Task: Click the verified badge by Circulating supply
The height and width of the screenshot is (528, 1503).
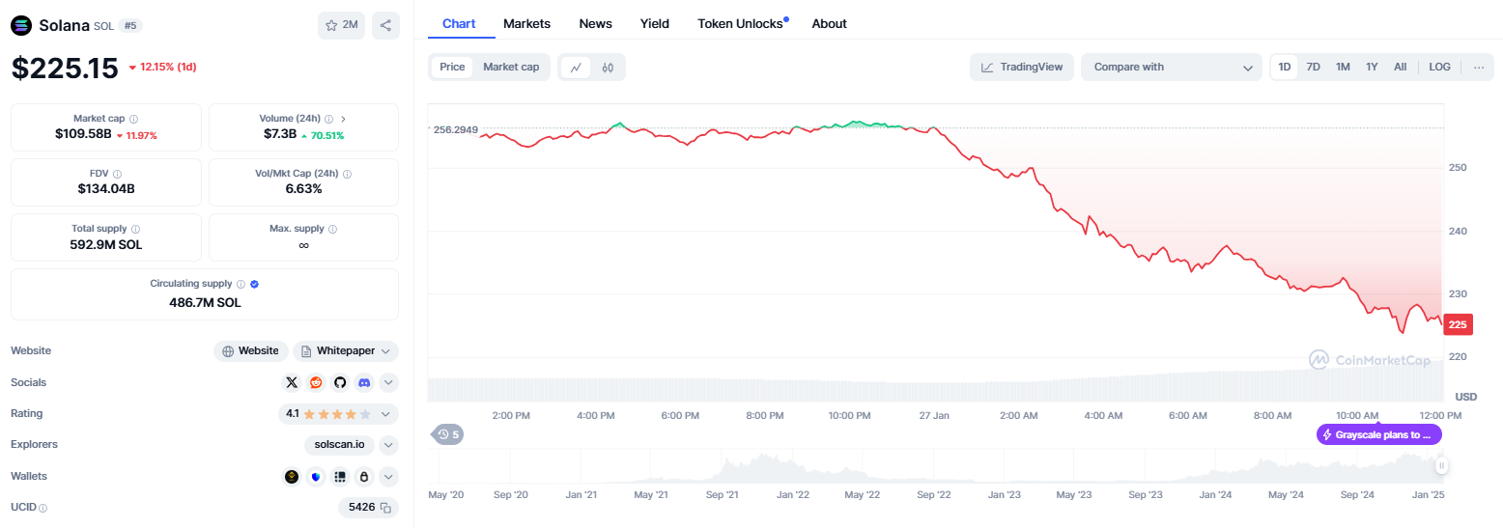Action: [254, 284]
